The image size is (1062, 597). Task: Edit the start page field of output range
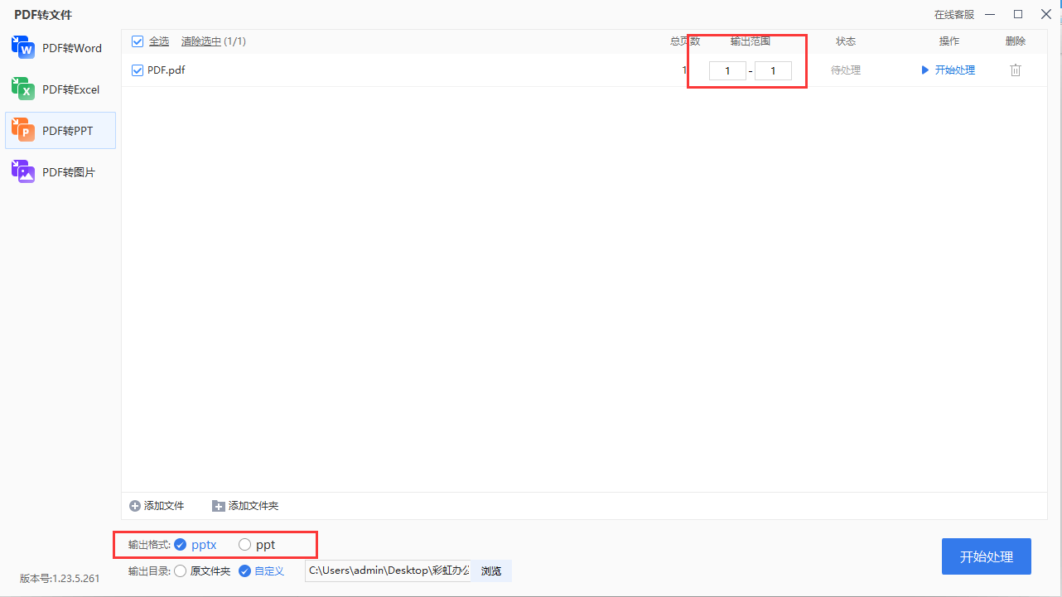tap(727, 71)
